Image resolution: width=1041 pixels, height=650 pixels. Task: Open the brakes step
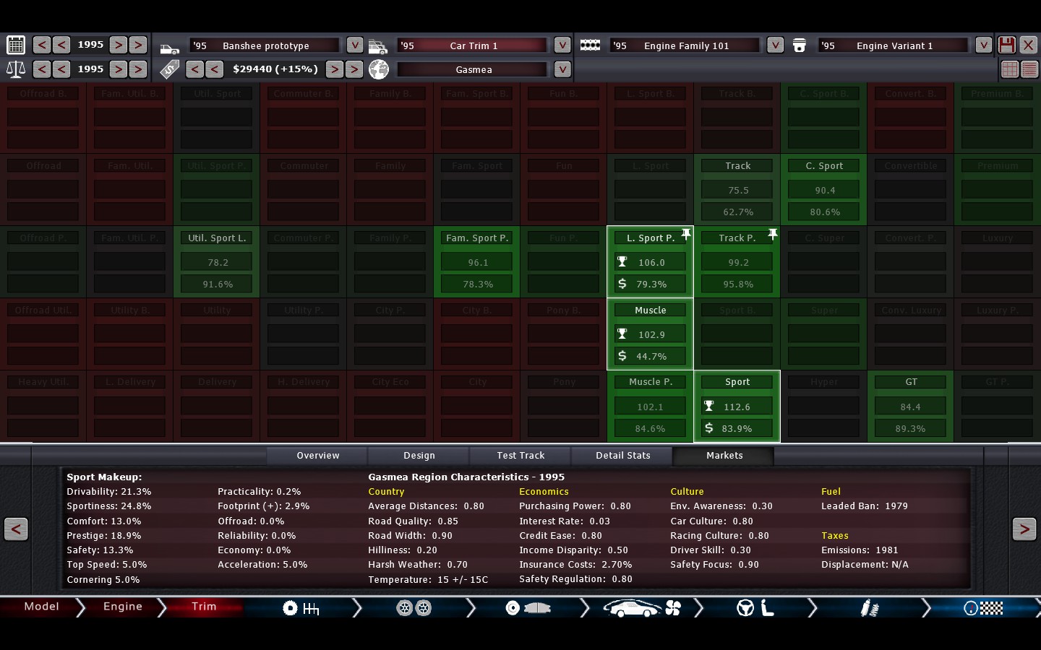click(x=528, y=608)
